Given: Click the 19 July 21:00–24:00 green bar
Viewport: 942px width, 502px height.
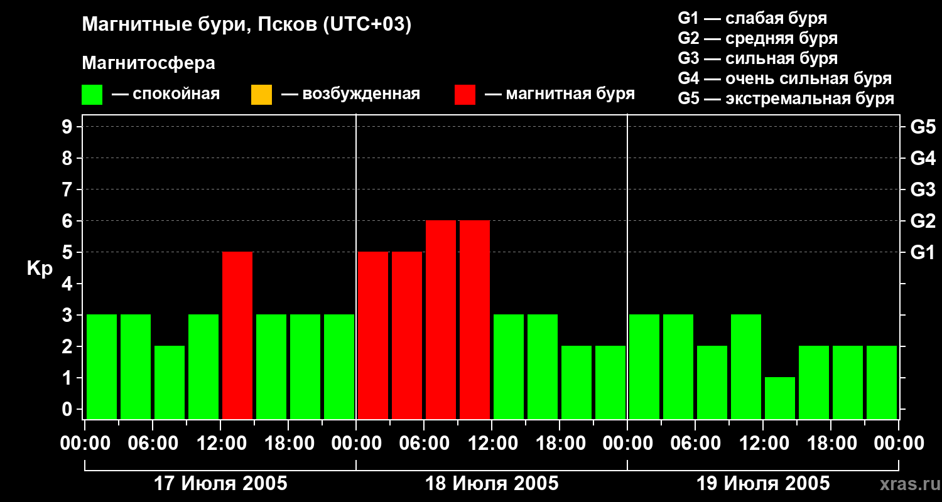Looking at the screenshot, I should point(882,382).
